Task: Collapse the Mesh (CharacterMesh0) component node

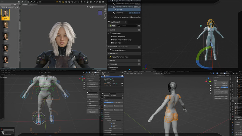Action: click(112, 7)
